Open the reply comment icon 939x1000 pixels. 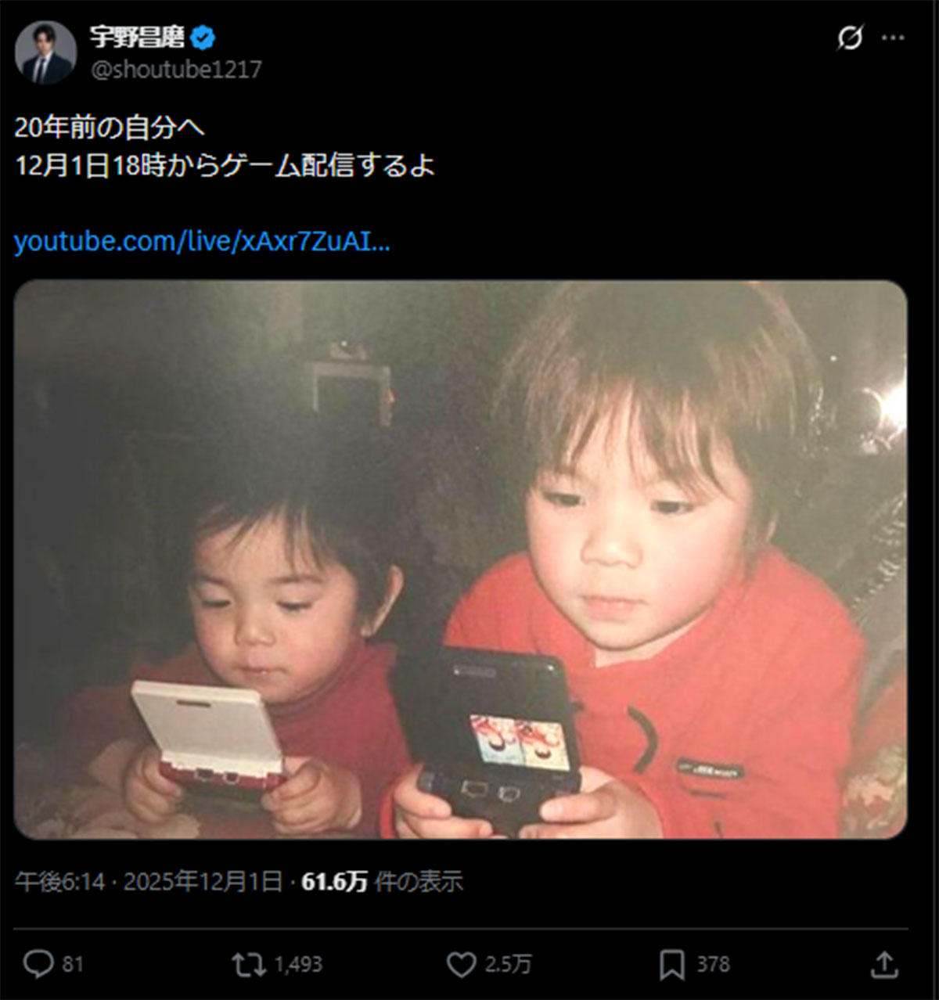38,964
